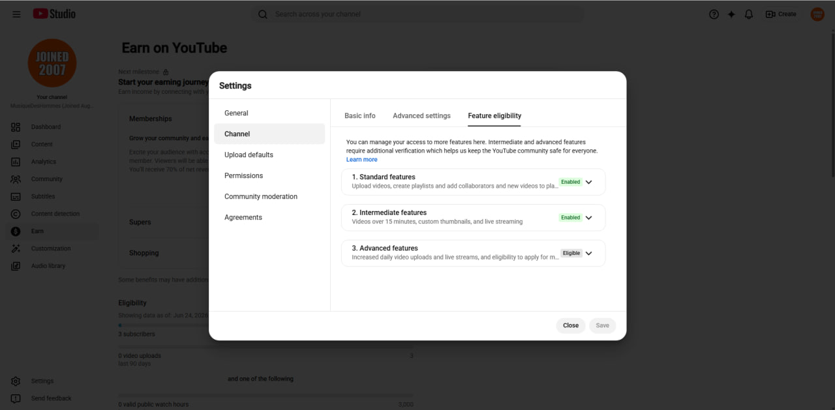835x410 pixels.
Task: Open the notifications bell
Action: (749, 14)
